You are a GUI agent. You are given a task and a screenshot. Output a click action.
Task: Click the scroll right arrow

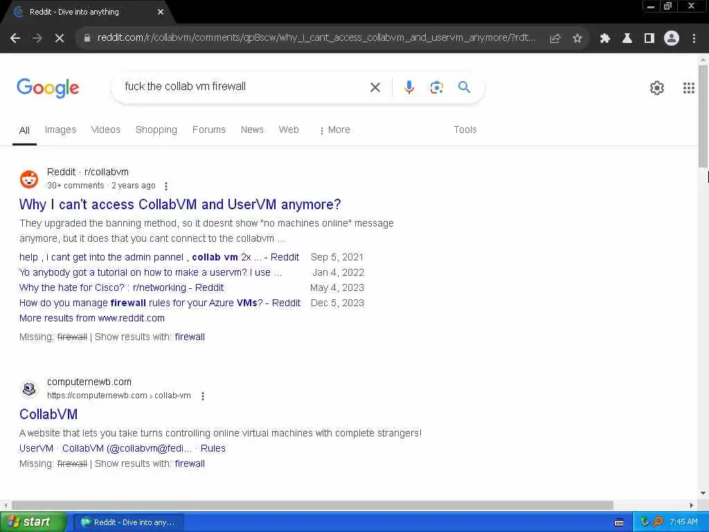tap(692, 505)
